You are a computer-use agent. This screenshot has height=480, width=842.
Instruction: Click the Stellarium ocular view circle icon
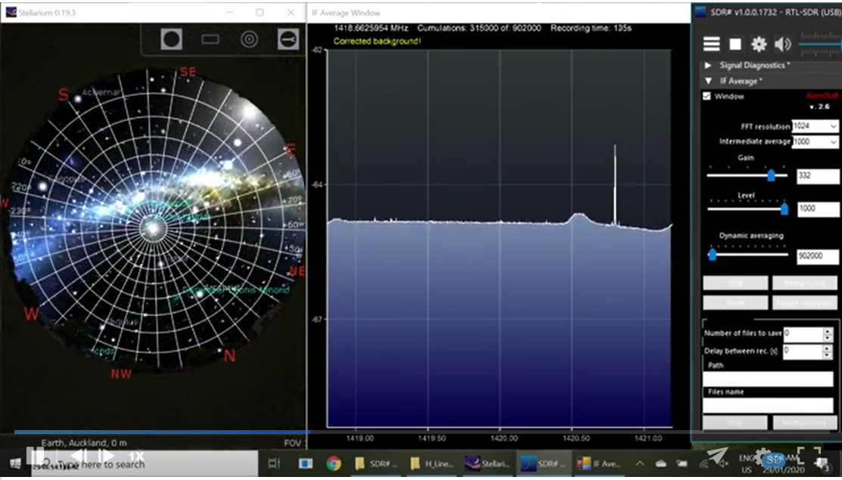(x=172, y=39)
